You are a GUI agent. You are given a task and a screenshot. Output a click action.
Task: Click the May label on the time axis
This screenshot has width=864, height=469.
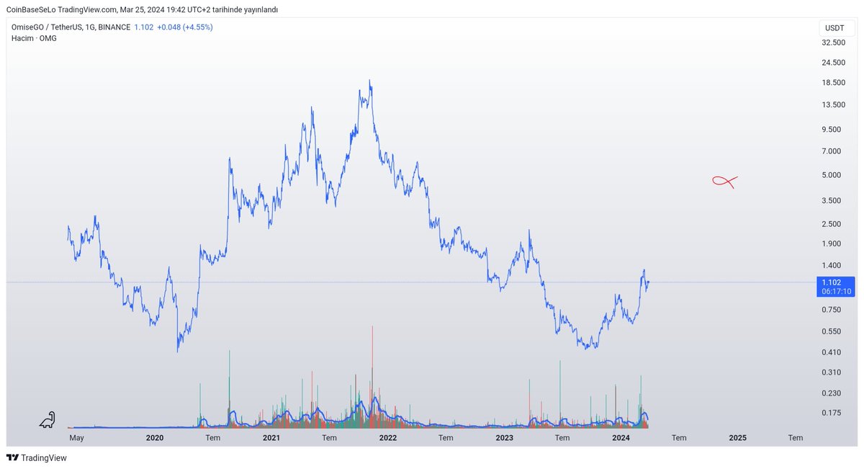(x=76, y=437)
